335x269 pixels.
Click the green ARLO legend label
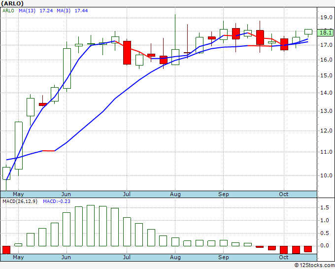tap(8, 11)
